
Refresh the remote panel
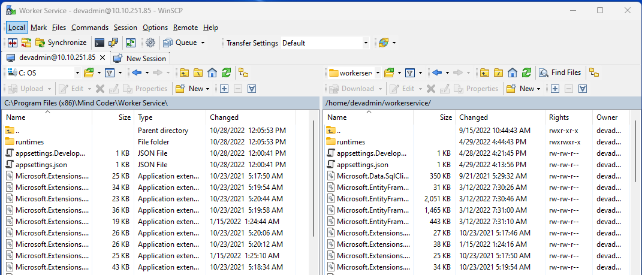526,73
